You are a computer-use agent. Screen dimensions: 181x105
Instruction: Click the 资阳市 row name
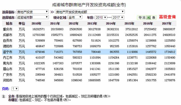click(7, 80)
